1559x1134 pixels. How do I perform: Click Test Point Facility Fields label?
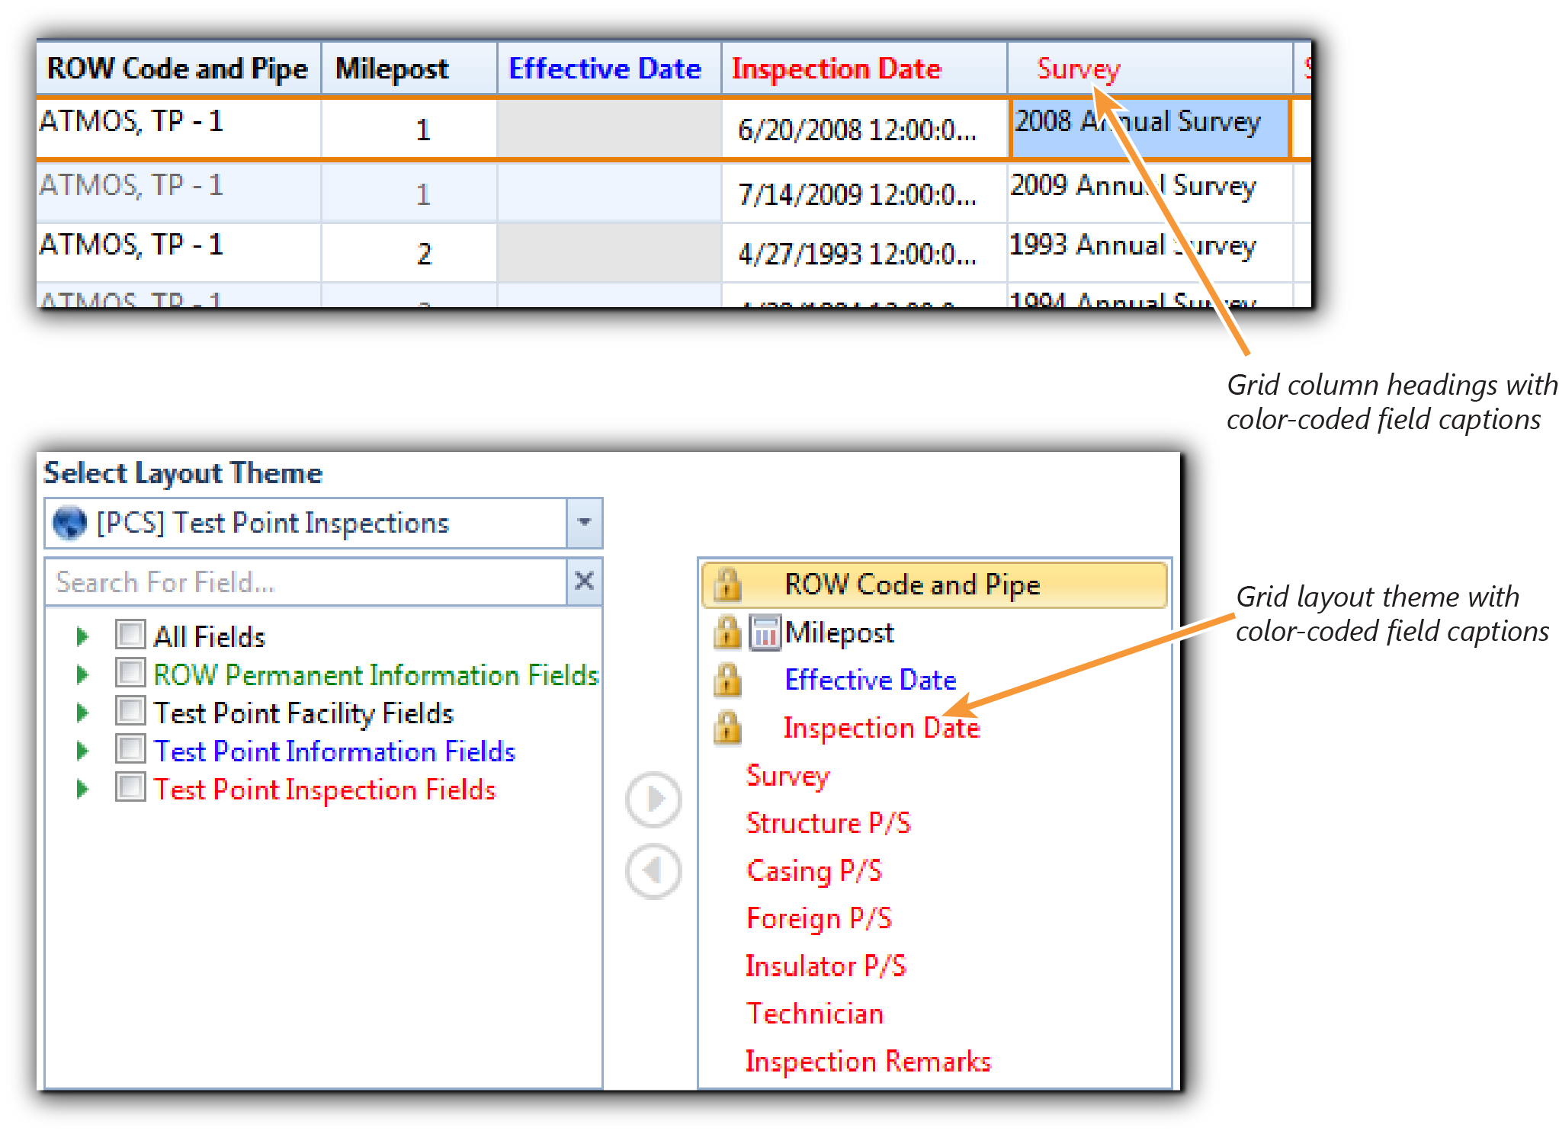[x=303, y=713]
